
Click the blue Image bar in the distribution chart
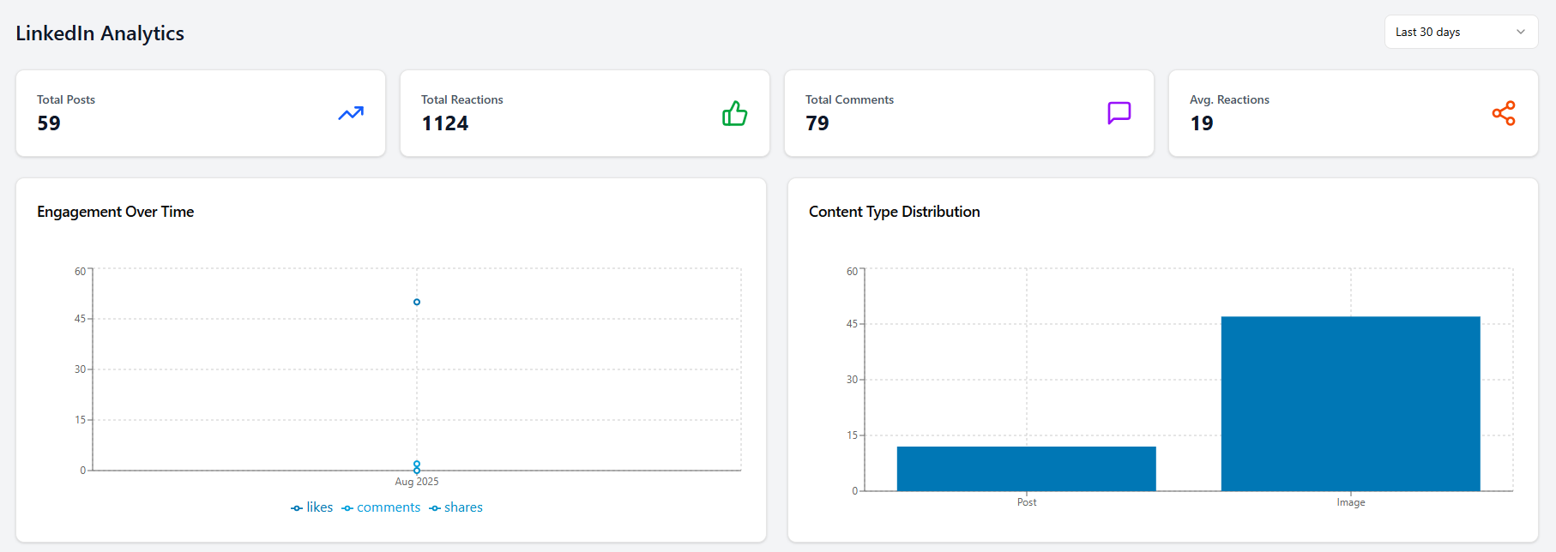coord(1350,403)
